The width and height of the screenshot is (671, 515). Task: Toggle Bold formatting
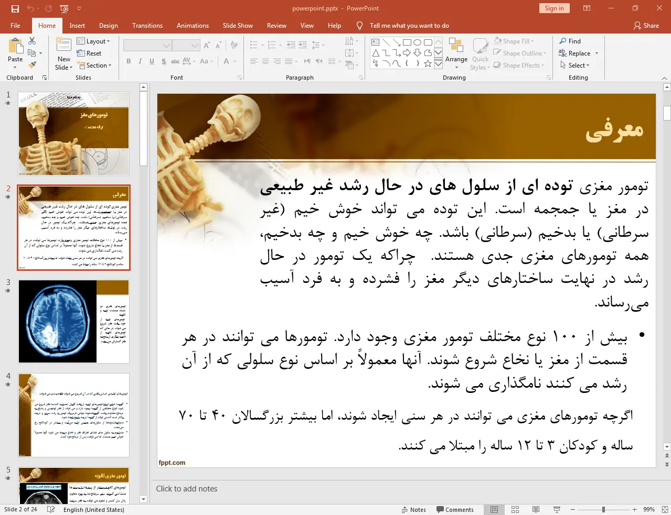(129, 61)
